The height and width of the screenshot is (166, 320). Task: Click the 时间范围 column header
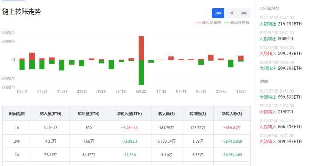point(17,114)
